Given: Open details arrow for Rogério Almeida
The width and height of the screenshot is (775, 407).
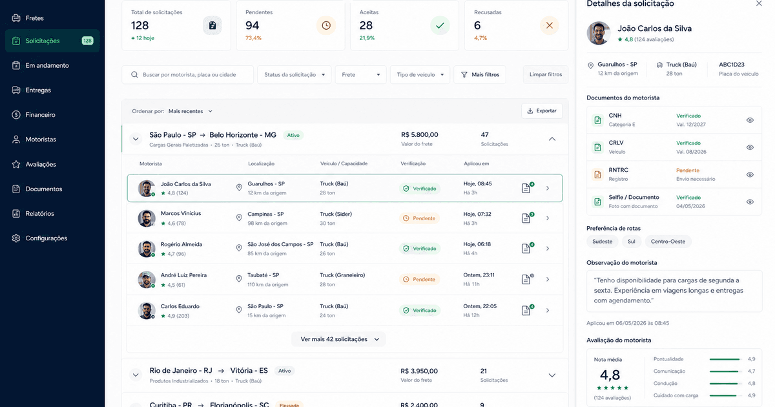Looking at the screenshot, I should pos(548,249).
